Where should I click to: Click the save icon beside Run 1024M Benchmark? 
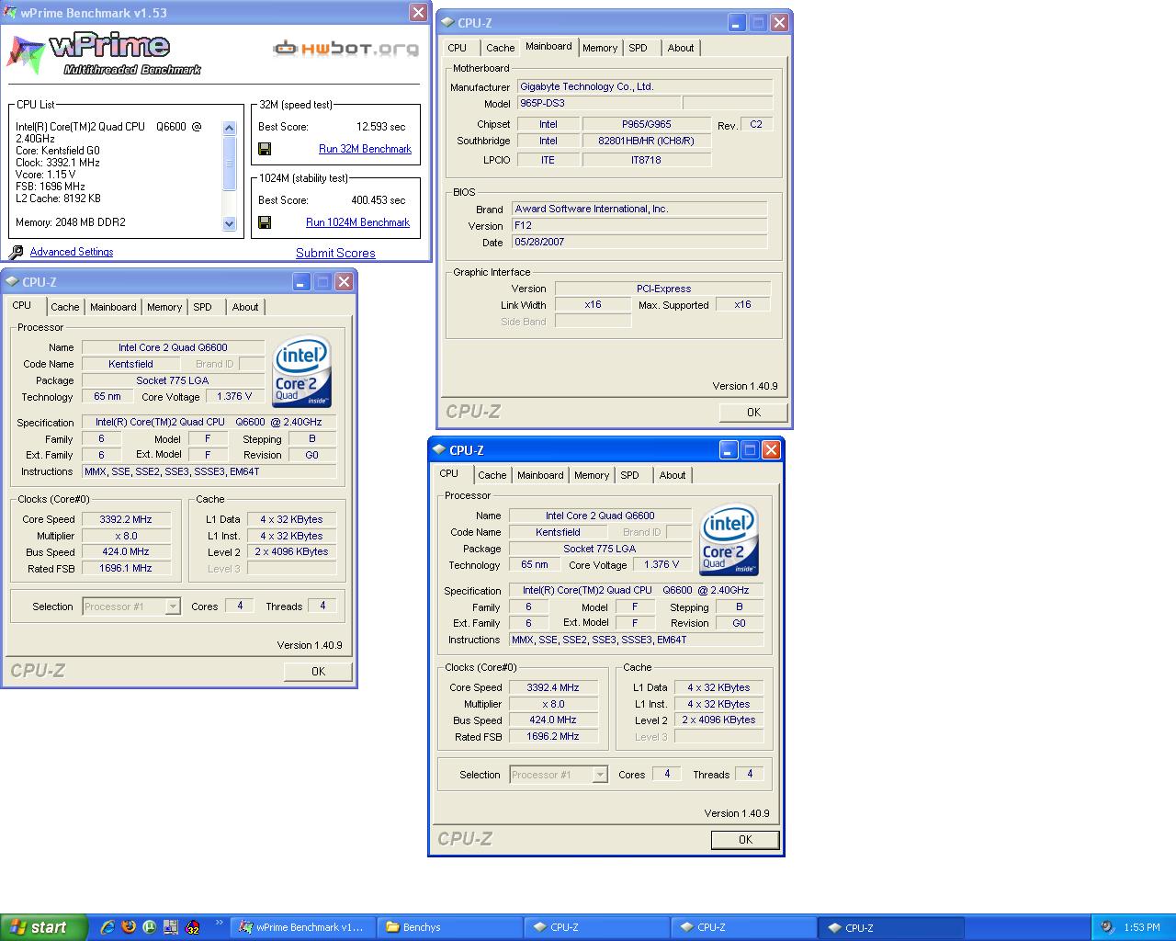265,222
